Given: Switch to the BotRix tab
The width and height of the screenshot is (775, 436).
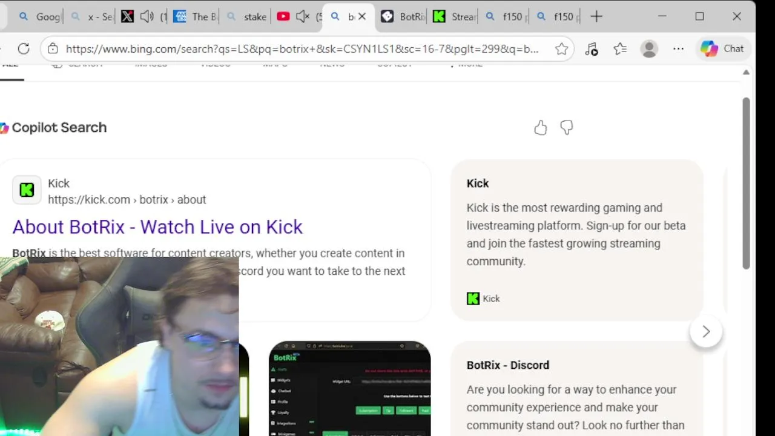Looking at the screenshot, I should coord(403,16).
